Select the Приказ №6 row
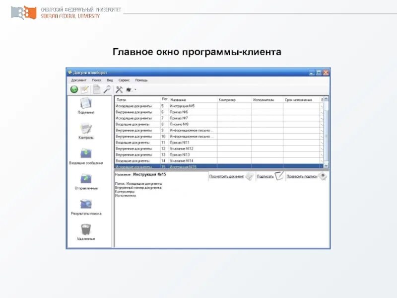The height and width of the screenshot is (298, 397). click(218, 112)
